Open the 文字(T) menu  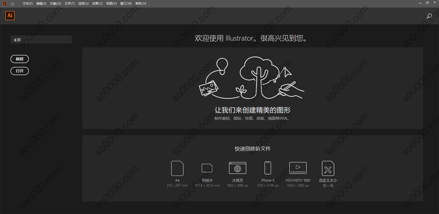pyautogui.click(x=70, y=4)
